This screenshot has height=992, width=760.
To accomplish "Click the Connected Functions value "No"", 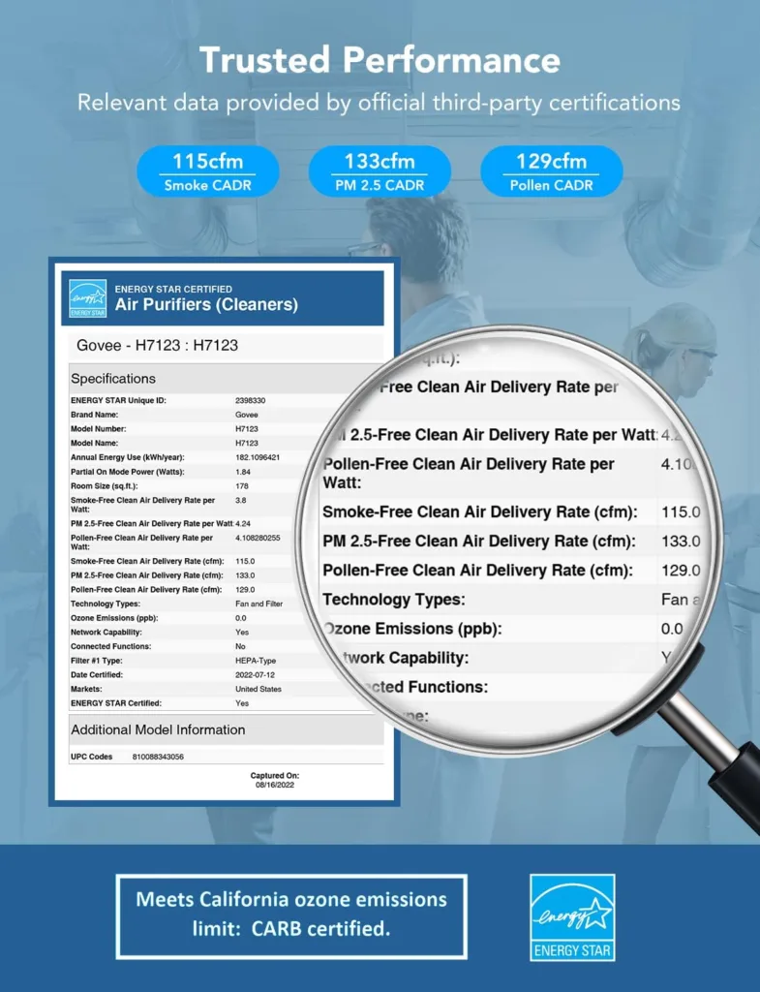I will (240, 646).
